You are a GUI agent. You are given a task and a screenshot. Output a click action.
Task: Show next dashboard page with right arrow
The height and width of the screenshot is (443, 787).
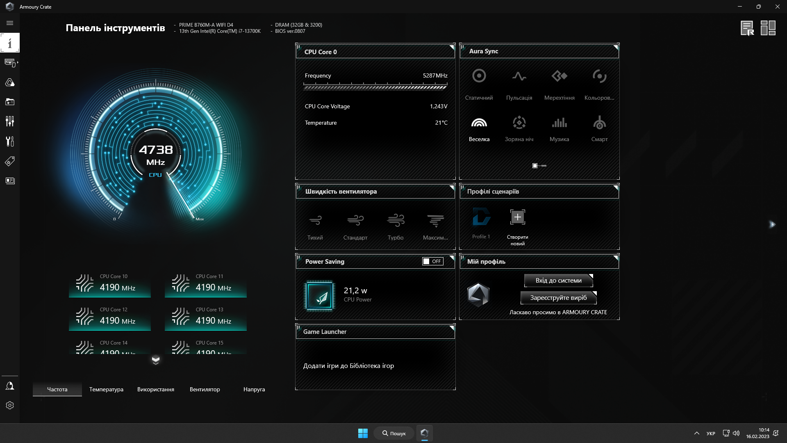(772, 224)
